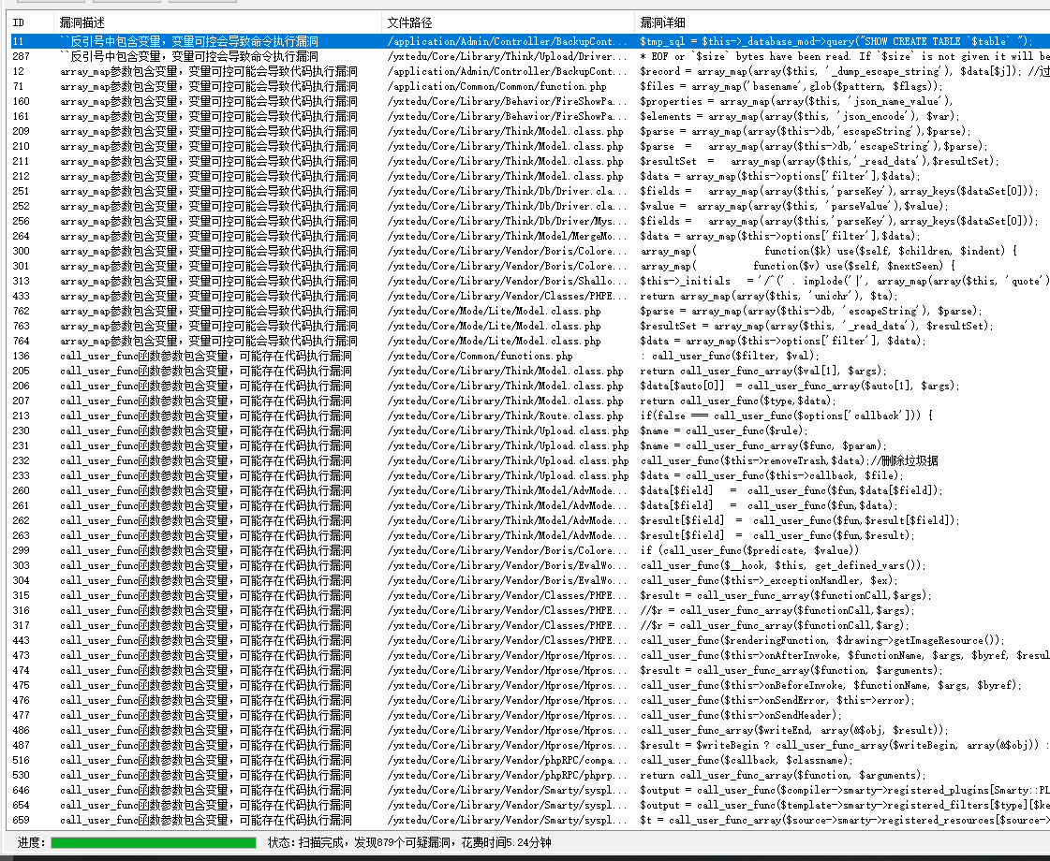This screenshot has width=1050, height=861.
Task: Click detail 'return call_user_func($type,$data);'
Action: point(738,401)
